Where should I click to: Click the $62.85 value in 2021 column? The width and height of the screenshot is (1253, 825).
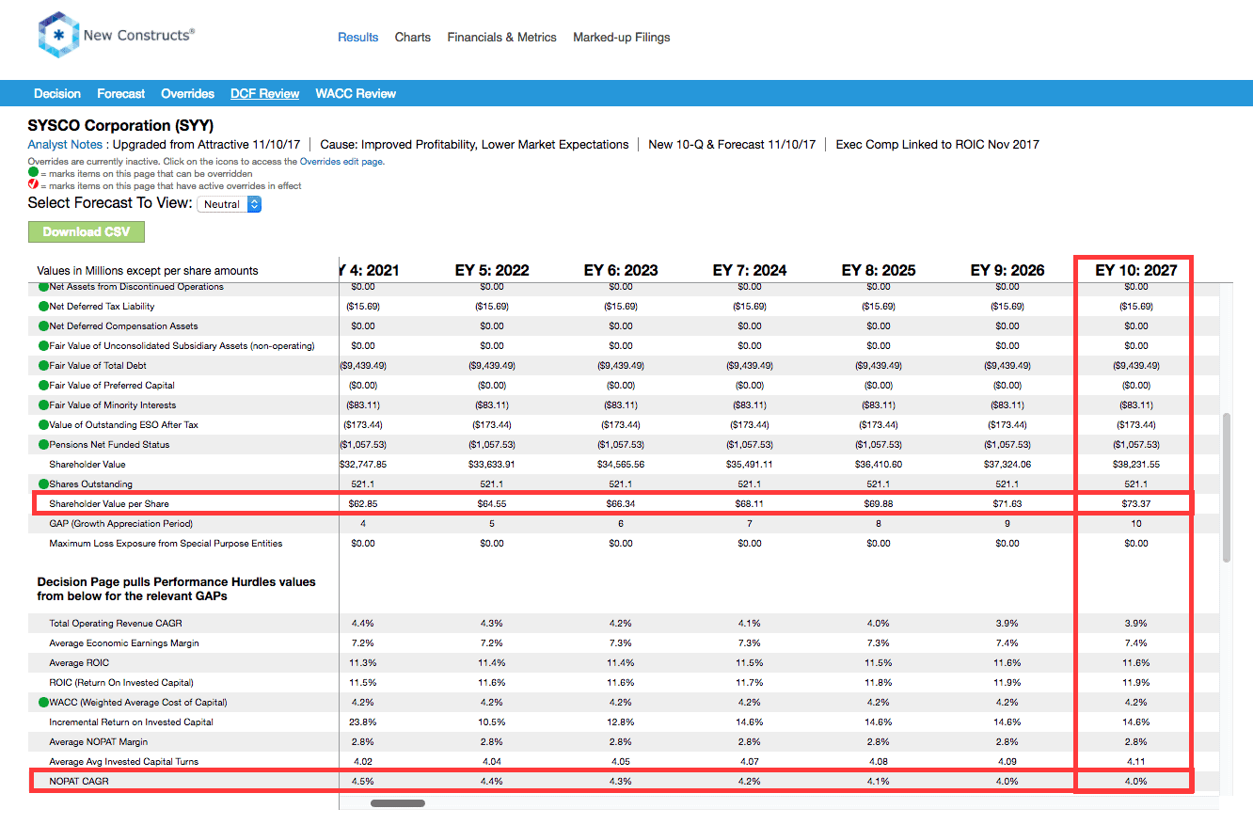pos(363,504)
